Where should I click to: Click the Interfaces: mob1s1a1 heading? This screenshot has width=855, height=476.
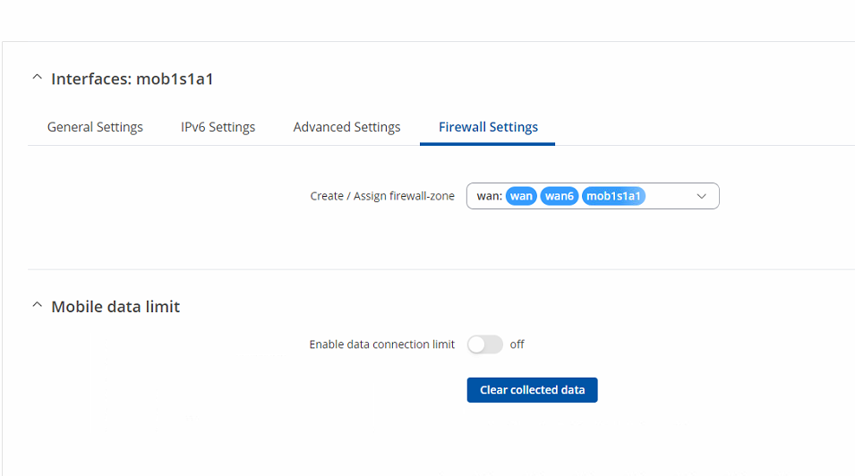[132, 79]
